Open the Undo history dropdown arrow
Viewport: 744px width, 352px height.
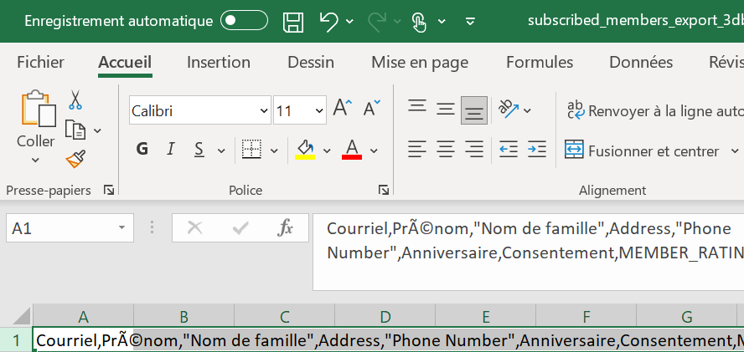tap(350, 21)
